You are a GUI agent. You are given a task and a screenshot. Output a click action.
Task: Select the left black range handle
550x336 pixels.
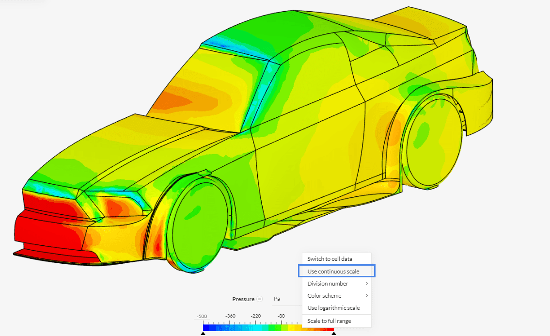(x=203, y=334)
